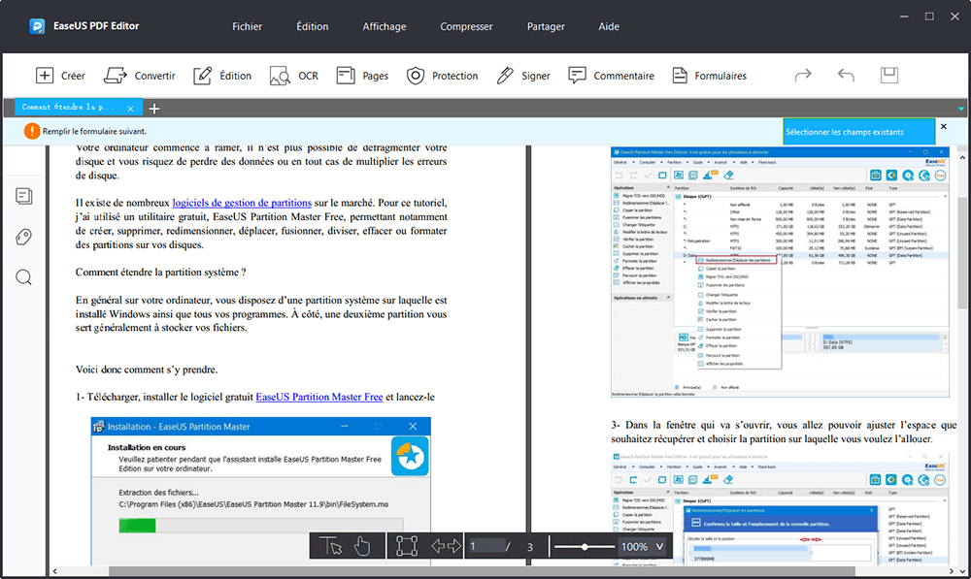The width and height of the screenshot is (971, 579).
Task: Click the current page number field
Action: [x=485, y=546]
